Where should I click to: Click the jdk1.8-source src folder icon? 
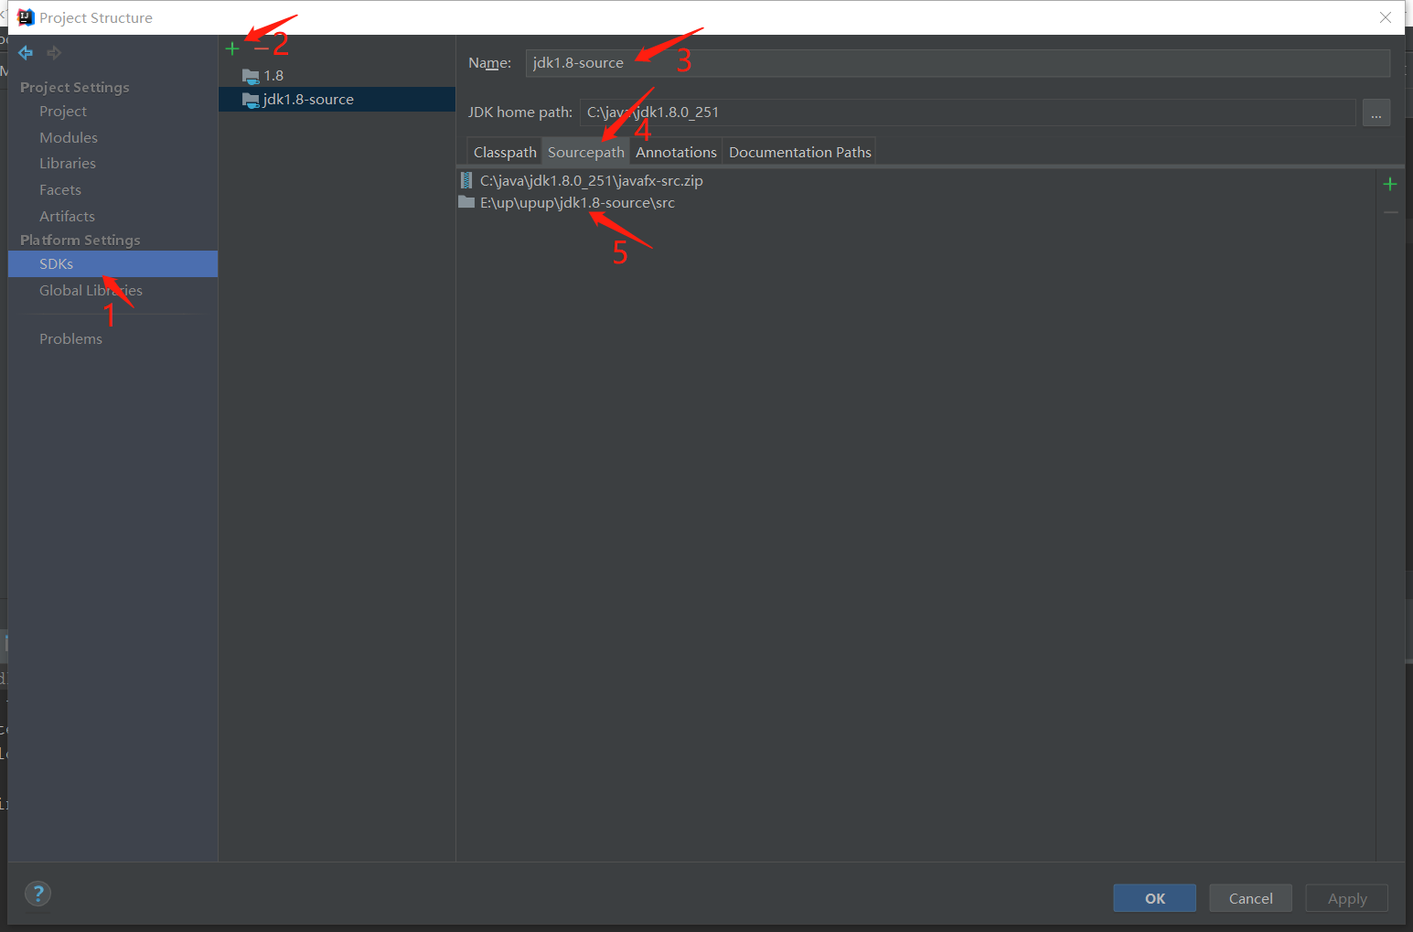pos(466,202)
